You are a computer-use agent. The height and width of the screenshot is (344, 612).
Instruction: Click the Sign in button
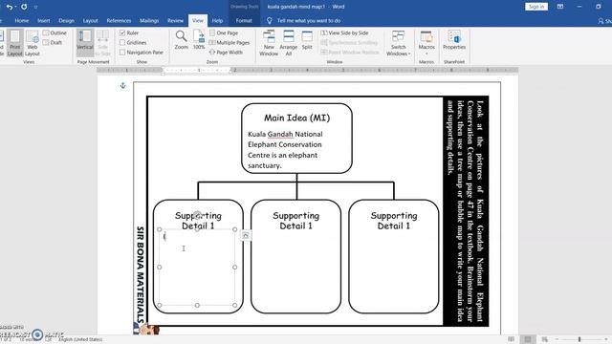[536, 7]
